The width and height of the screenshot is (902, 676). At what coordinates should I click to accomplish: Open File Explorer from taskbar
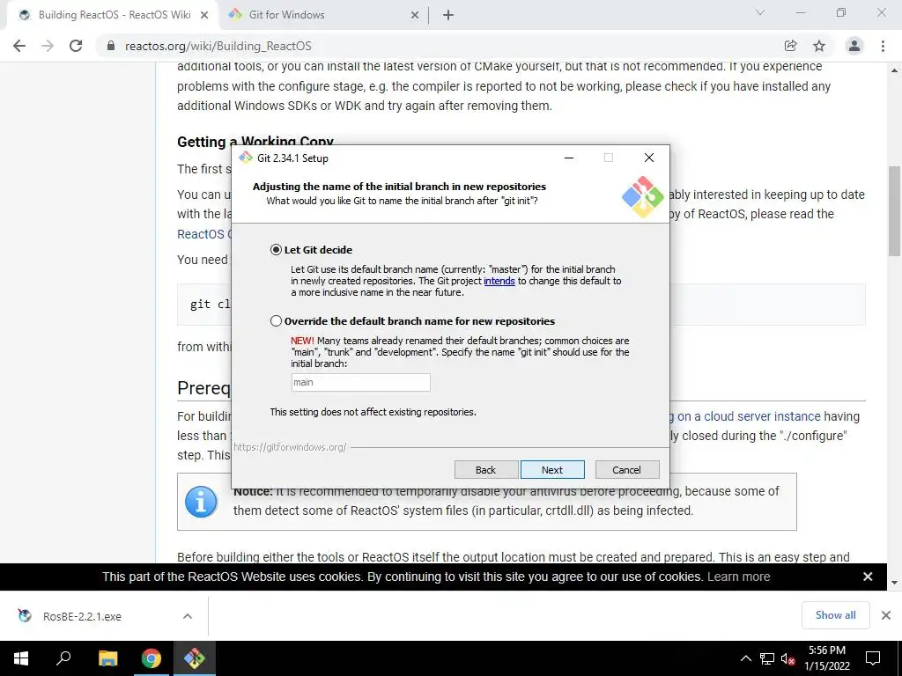click(x=107, y=658)
